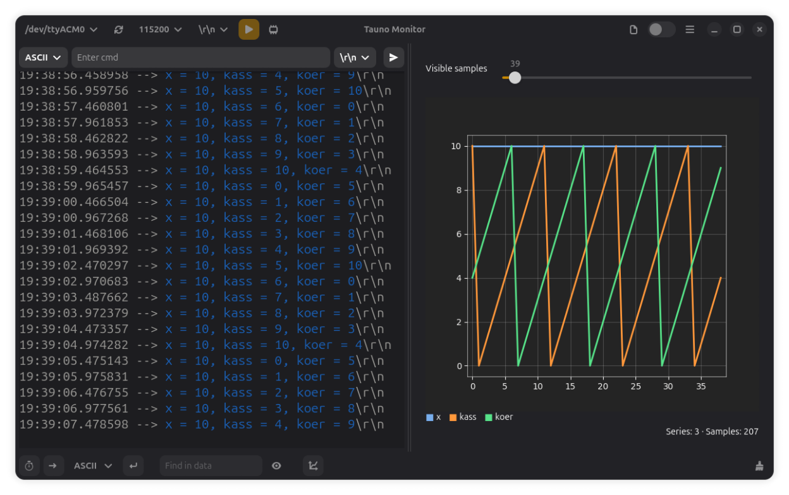Screen dimensions: 789x495
Task: Click the plot area of the chart
Action: click(597, 256)
